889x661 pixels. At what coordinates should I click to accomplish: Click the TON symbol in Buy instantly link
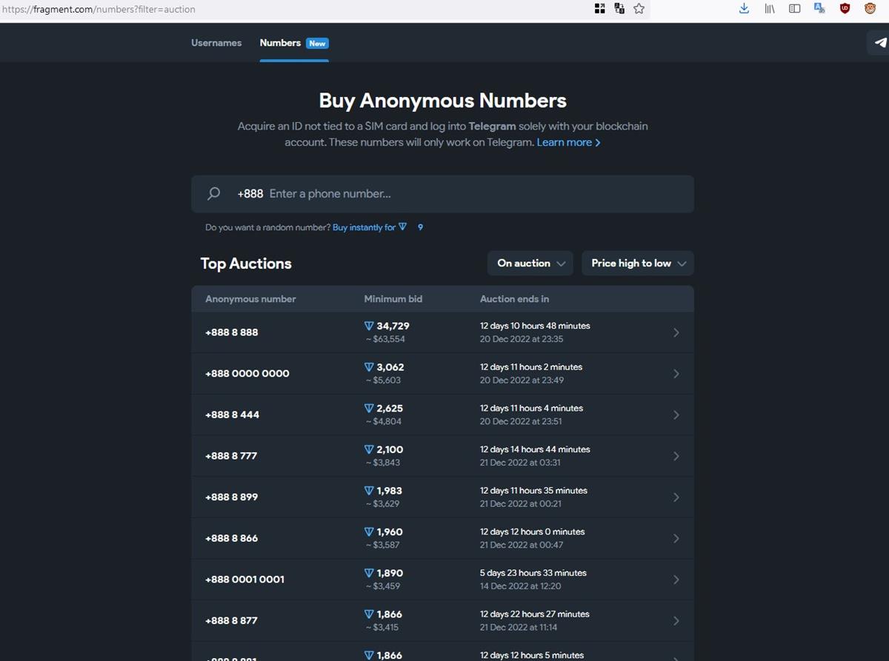click(403, 227)
